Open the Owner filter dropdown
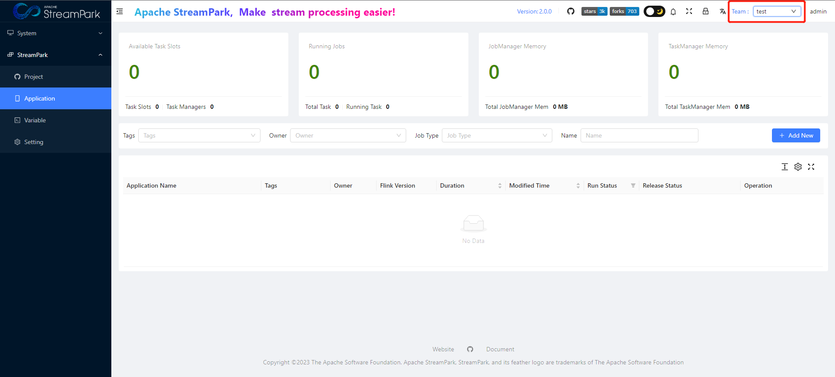 (348, 135)
